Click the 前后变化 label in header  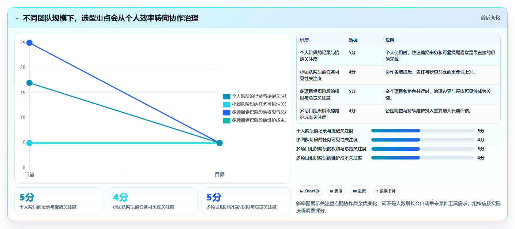(490, 18)
